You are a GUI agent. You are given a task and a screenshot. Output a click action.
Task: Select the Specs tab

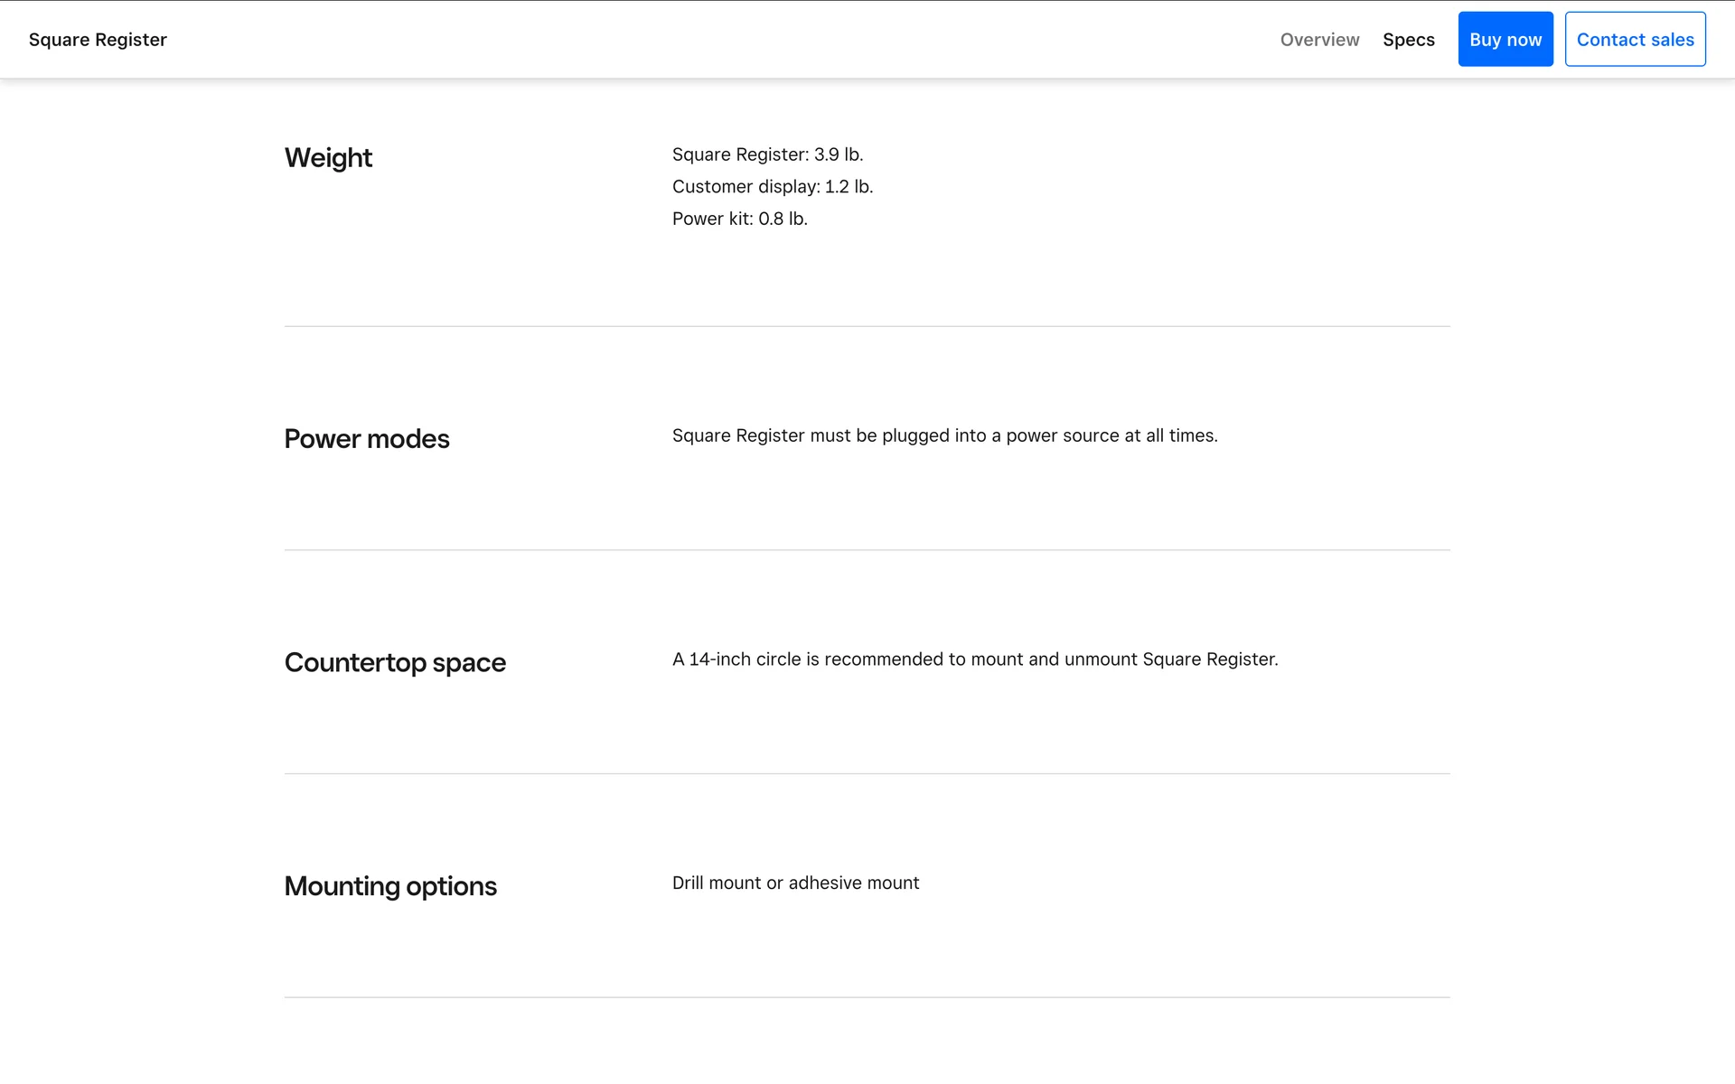tap(1408, 40)
